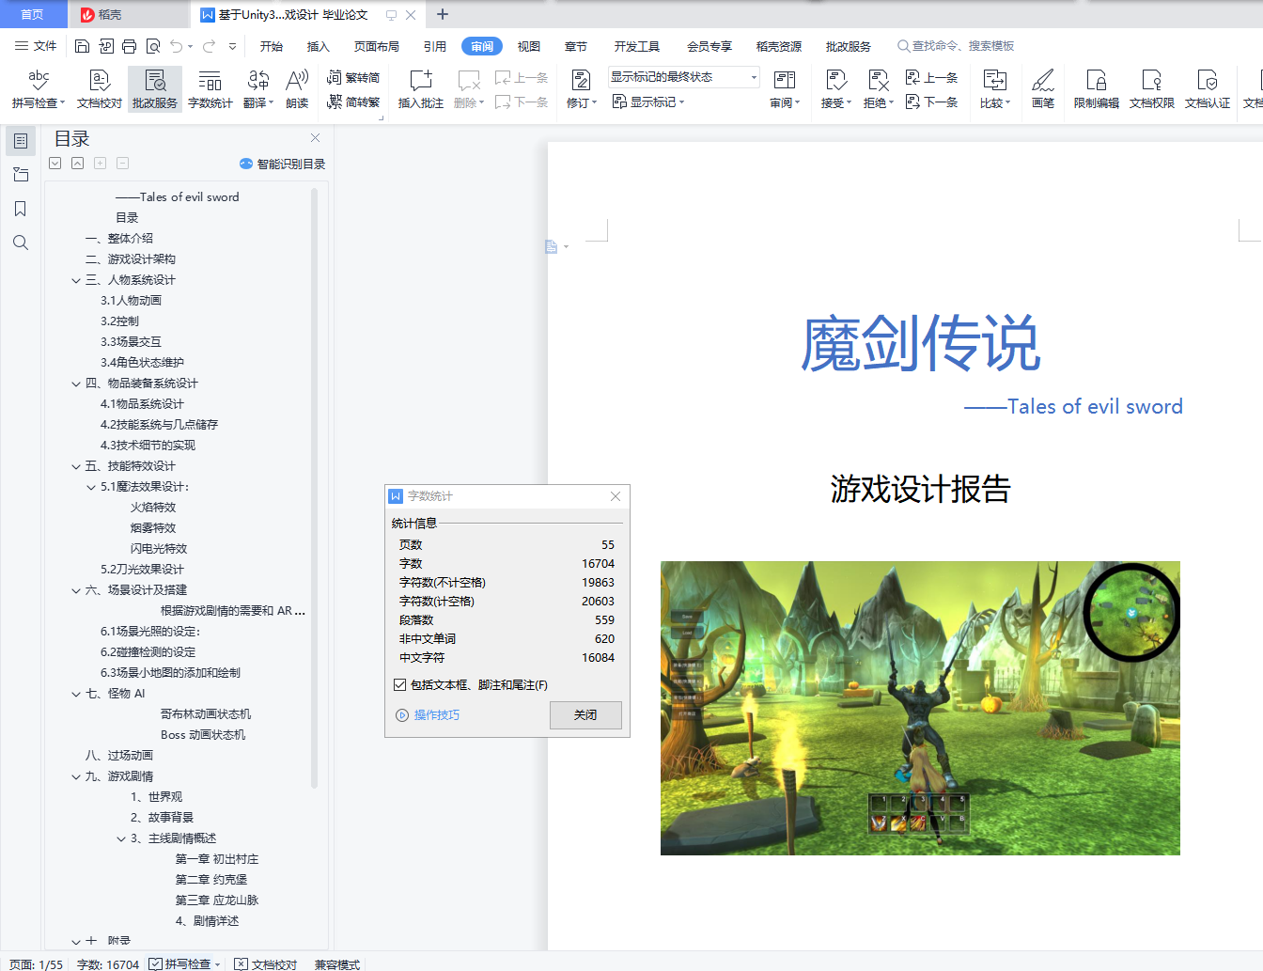This screenshot has width=1263, height=971.
Task: Open the 翻译 translate tool
Action: [258, 89]
